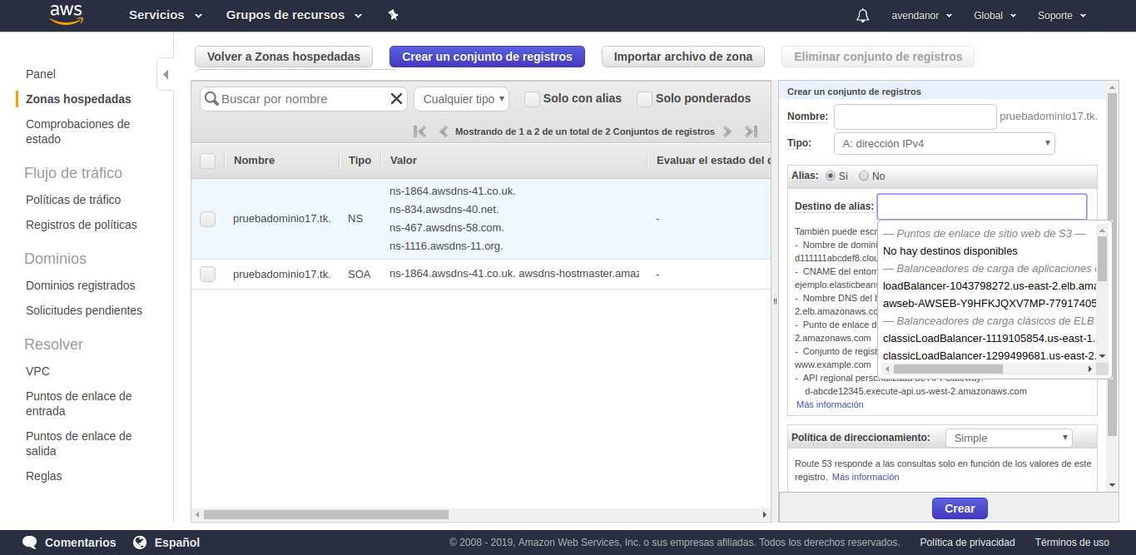Open the notifications bell
The width and height of the screenshot is (1136, 555).
click(863, 16)
